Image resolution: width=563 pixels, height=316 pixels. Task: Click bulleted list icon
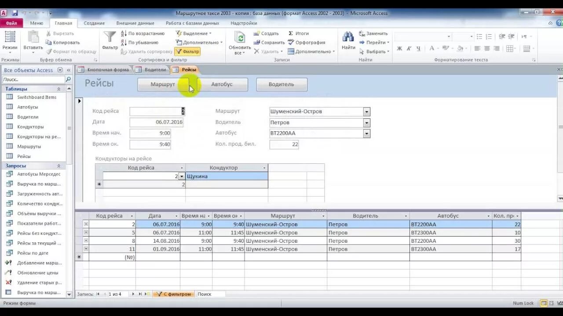(x=479, y=37)
